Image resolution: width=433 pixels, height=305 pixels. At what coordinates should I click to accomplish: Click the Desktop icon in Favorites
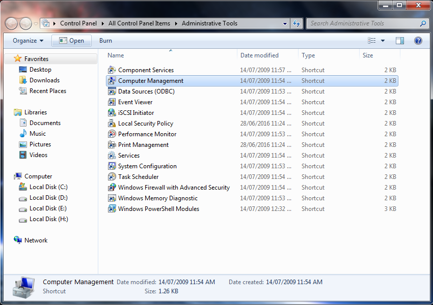pyautogui.click(x=23, y=70)
